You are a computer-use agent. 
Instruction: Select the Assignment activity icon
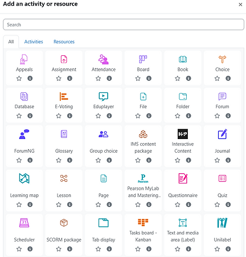click(64, 59)
